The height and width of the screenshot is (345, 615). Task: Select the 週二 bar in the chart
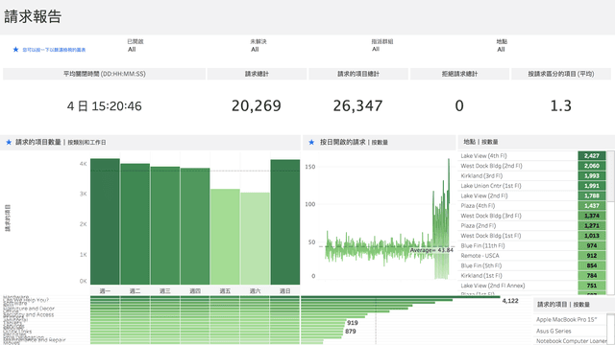pyautogui.click(x=135, y=224)
